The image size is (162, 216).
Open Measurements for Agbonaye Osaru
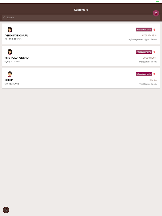144,30
